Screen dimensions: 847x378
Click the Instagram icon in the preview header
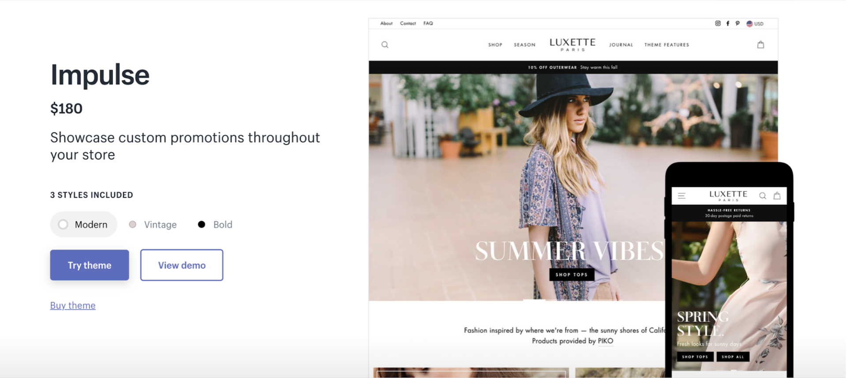coord(718,23)
